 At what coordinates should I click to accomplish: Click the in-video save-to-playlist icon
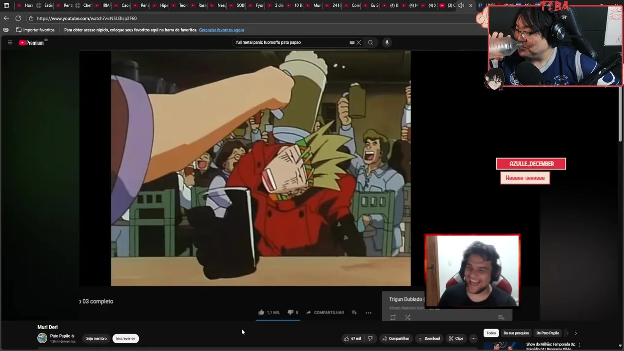click(354, 312)
